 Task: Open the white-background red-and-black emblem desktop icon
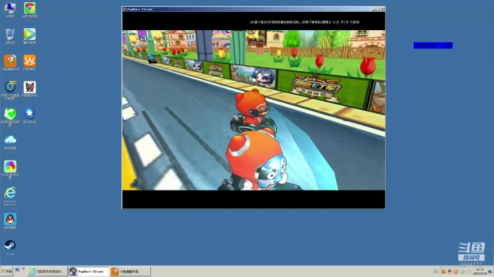(x=30, y=89)
